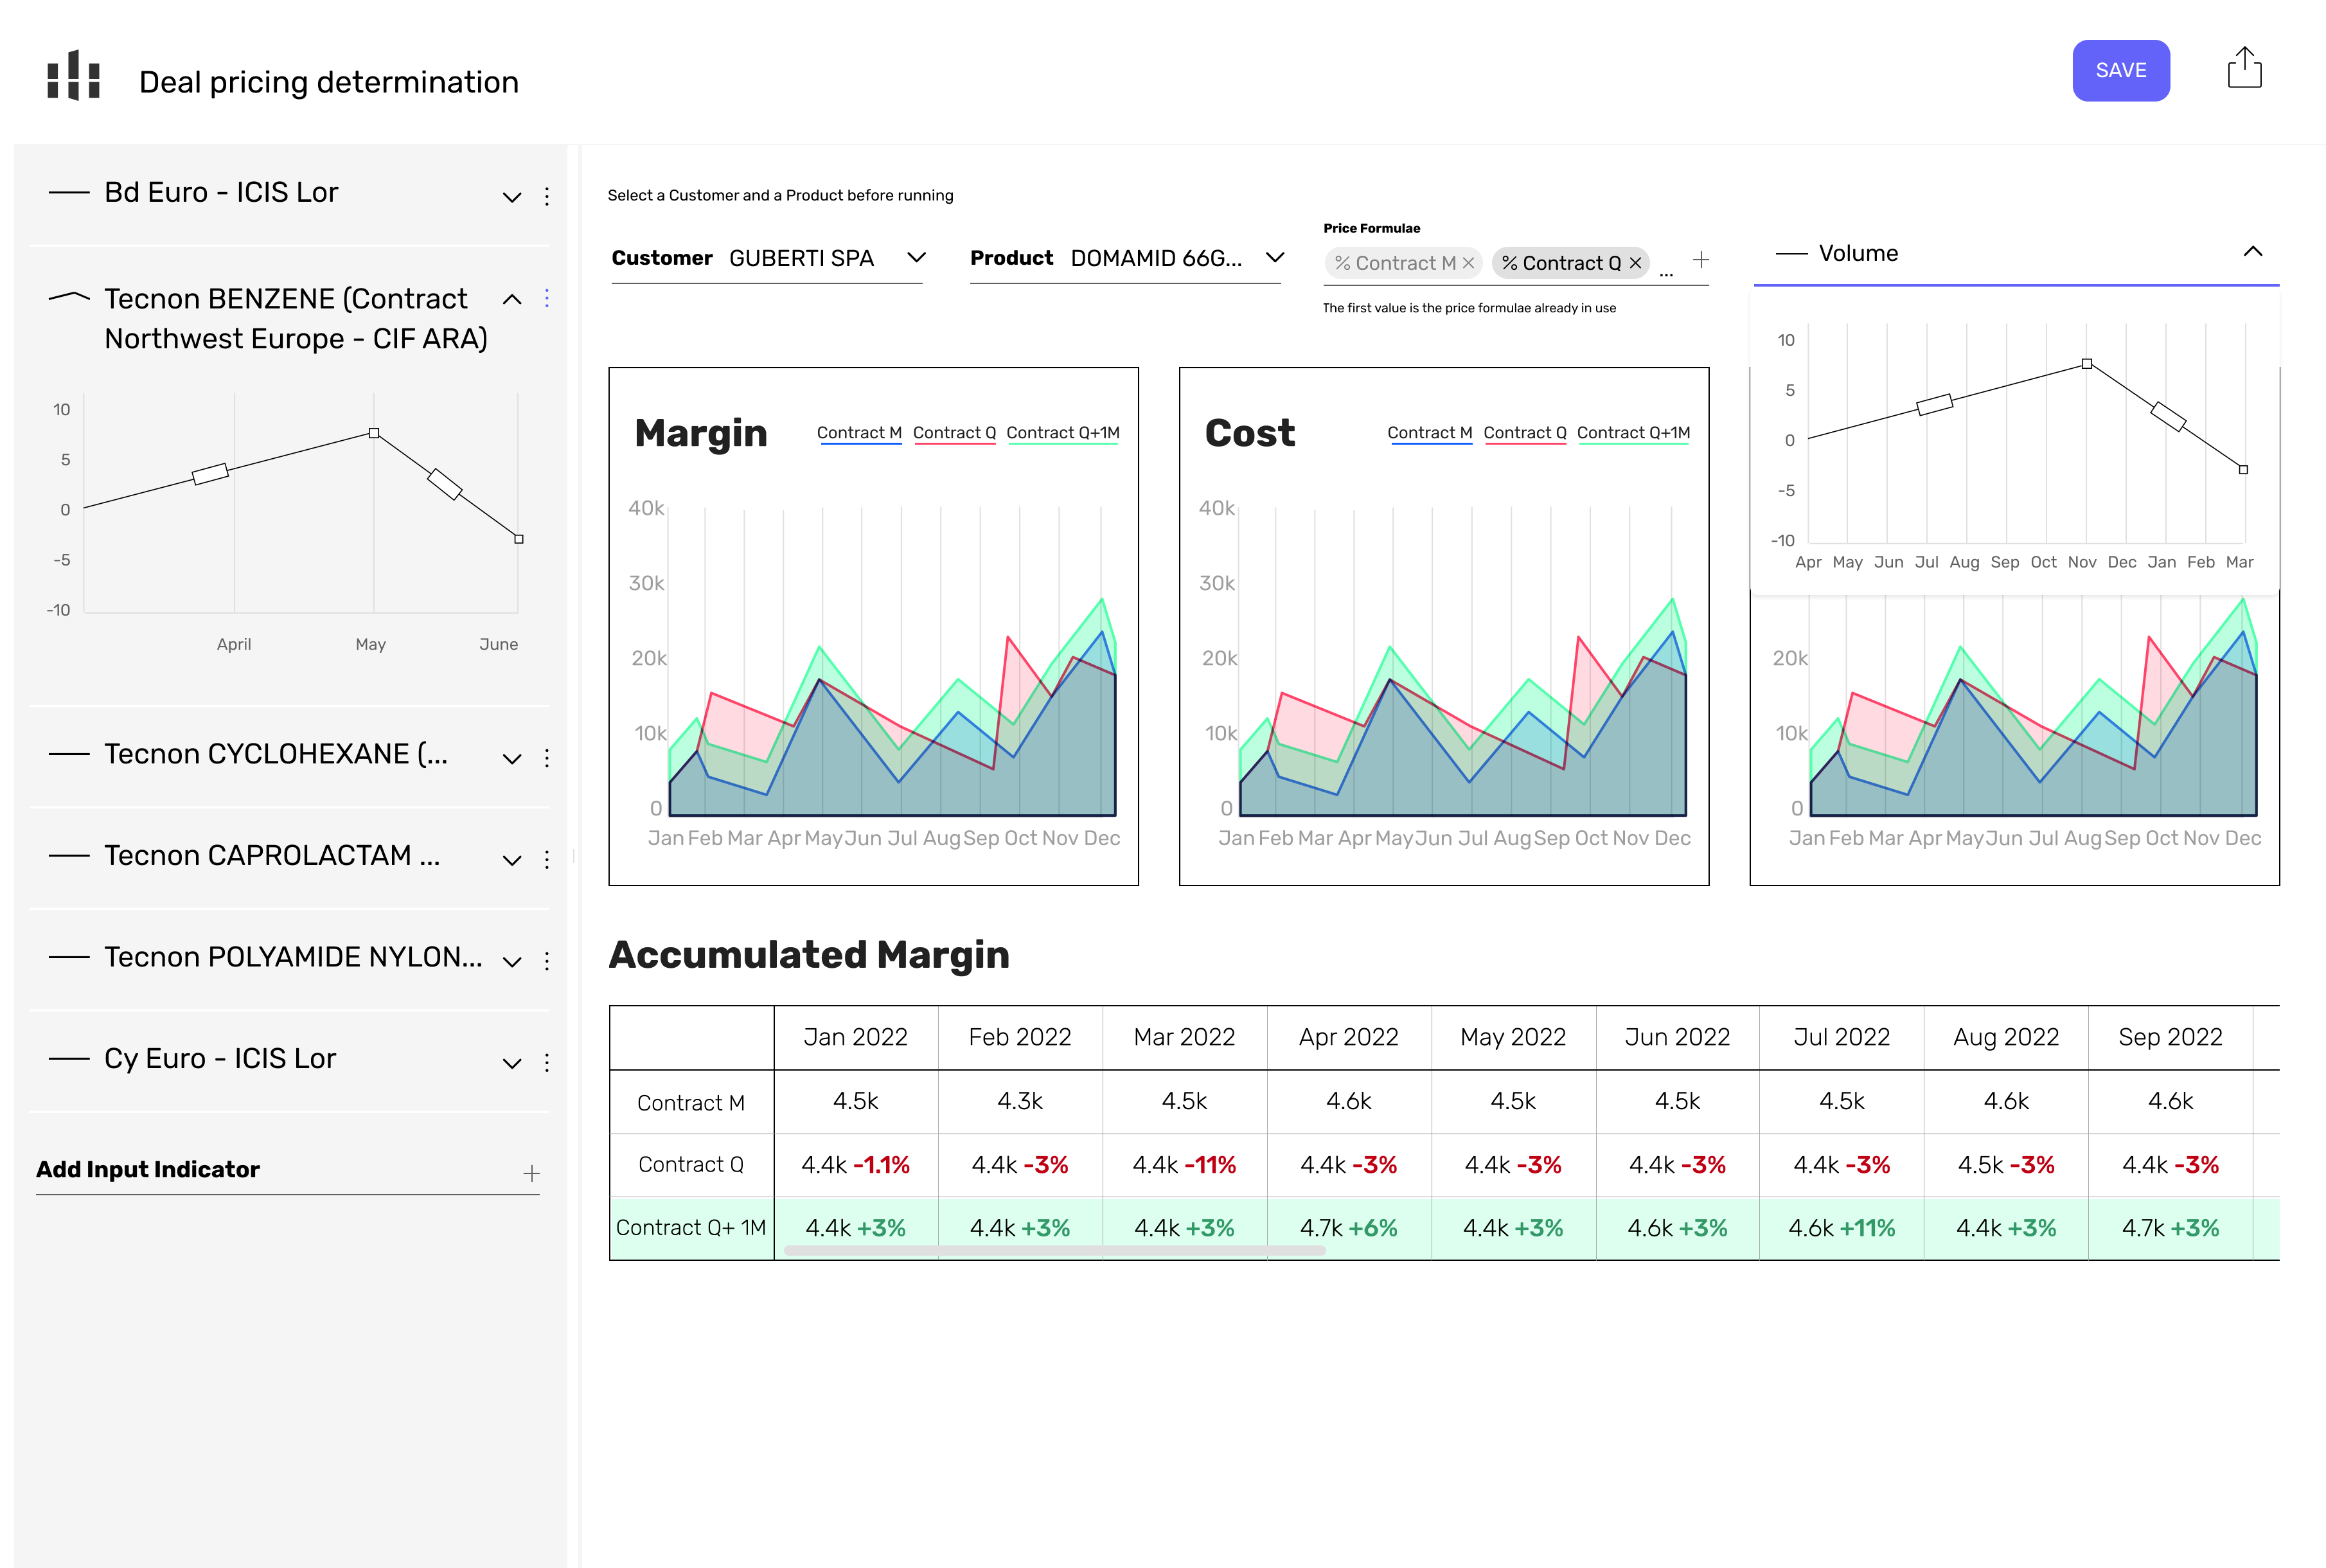Select the Contract M table row label
2326x1568 pixels.
point(691,1102)
